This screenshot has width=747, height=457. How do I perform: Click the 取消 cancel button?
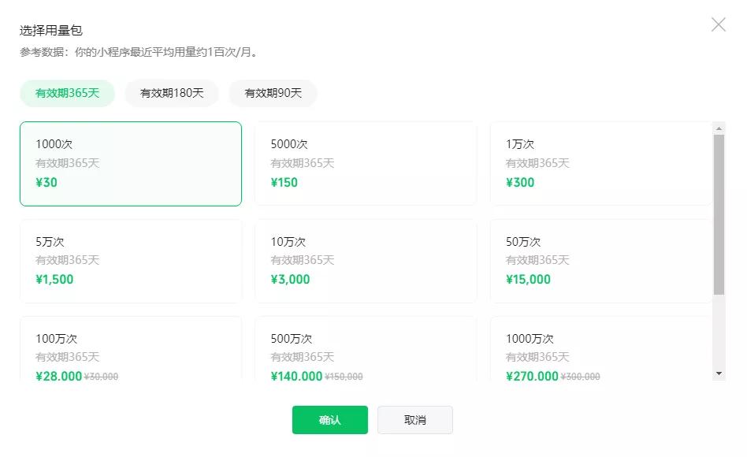click(415, 420)
